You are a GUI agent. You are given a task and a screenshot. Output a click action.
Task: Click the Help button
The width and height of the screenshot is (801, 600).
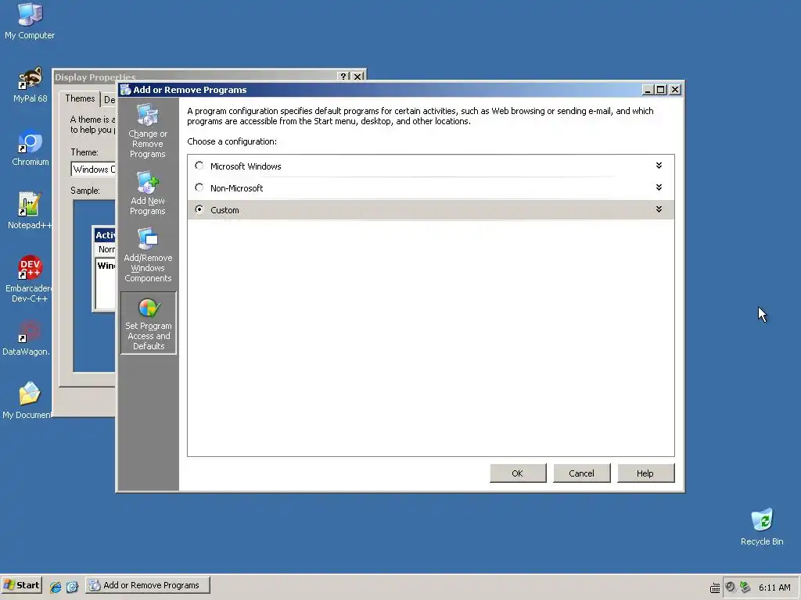click(645, 473)
